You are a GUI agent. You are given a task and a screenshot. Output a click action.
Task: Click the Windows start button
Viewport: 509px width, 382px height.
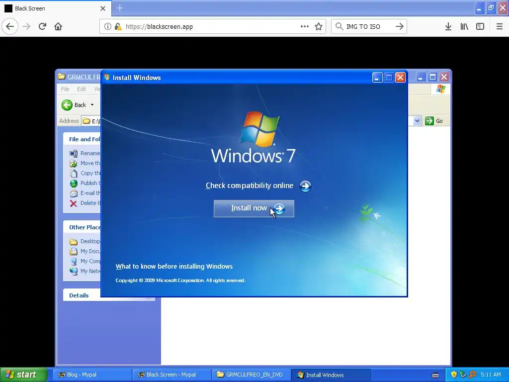coord(23,375)
